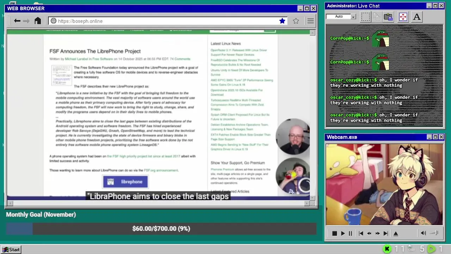Click the browser address bar

click(168, 21)
